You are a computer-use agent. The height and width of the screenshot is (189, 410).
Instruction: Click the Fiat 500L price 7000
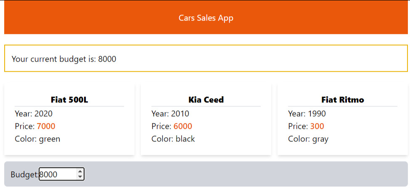[x=46, y=126]
